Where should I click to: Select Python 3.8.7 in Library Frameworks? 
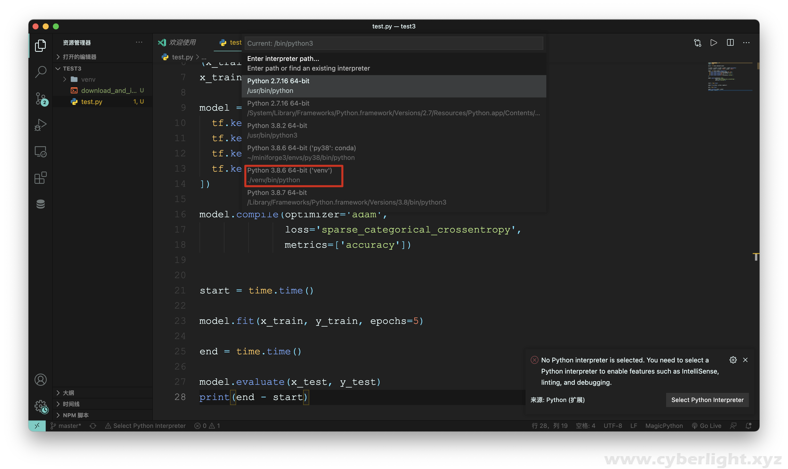(393, 197)
